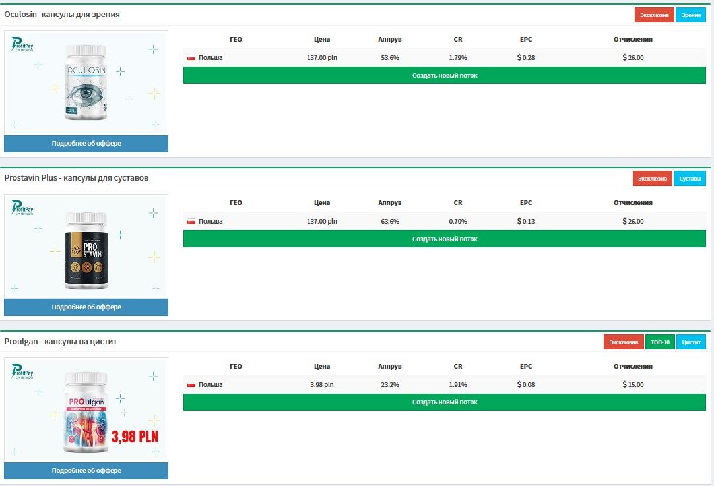This screenshot has height=486, width=714.
Task: Click 'Отчисления' header in Oculosin table
Action: pyautogui.click(x=633, y=39)
